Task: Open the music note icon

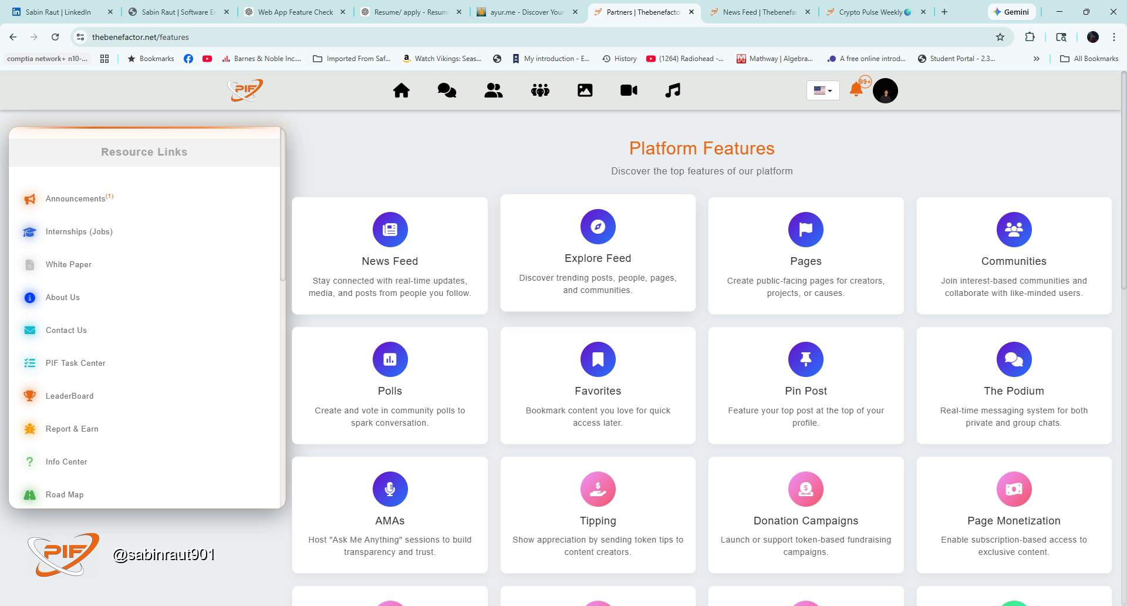Action: click(673, 90)
